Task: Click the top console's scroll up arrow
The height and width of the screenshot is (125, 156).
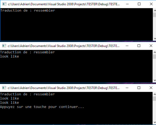Action: click(155, 10)
